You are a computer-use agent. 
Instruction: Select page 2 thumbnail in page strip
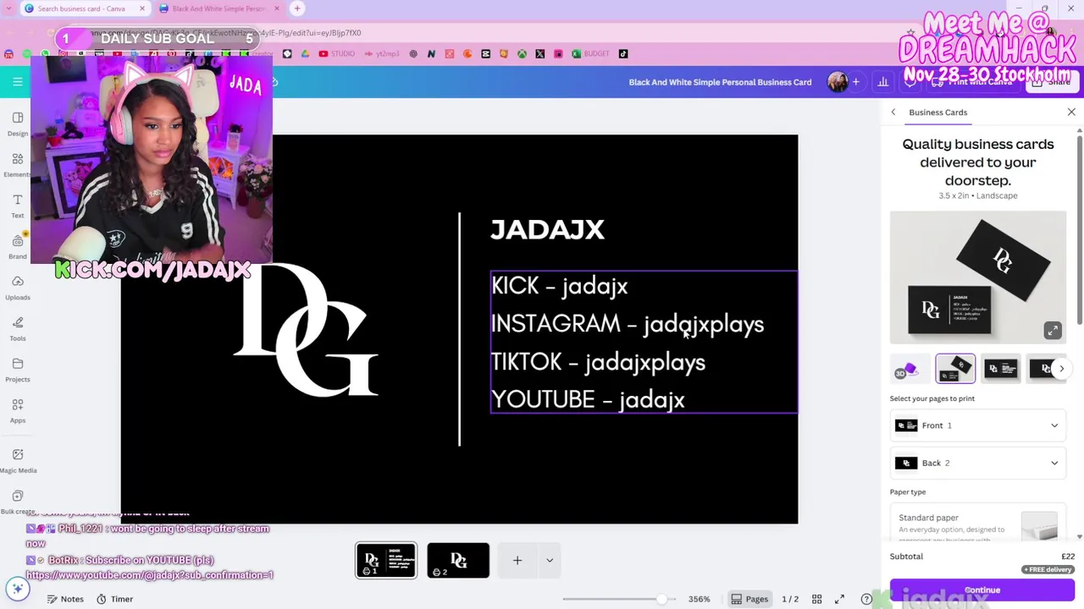pos(458,560)
